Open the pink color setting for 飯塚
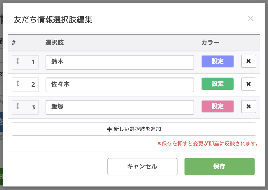 (x=217, y=106)
